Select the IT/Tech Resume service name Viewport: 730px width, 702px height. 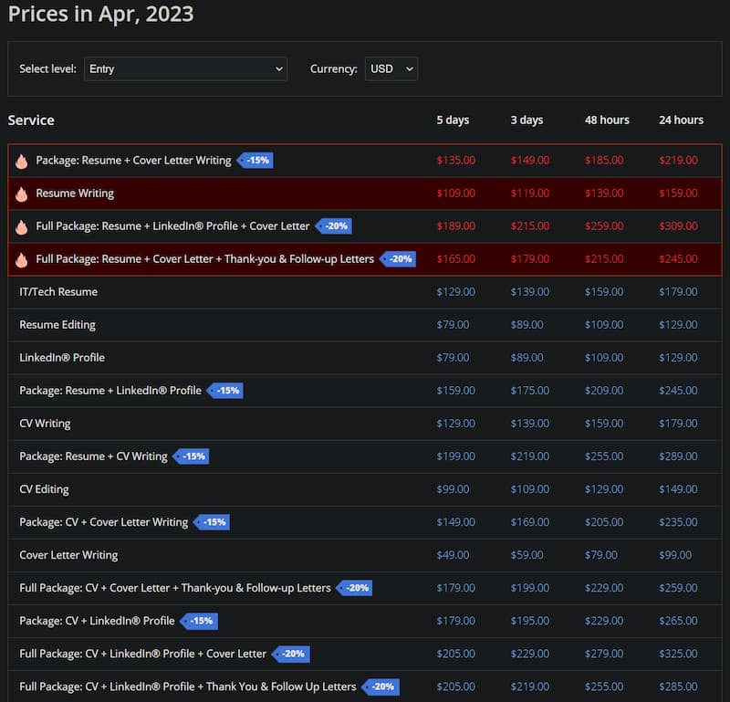pos(58,292)
